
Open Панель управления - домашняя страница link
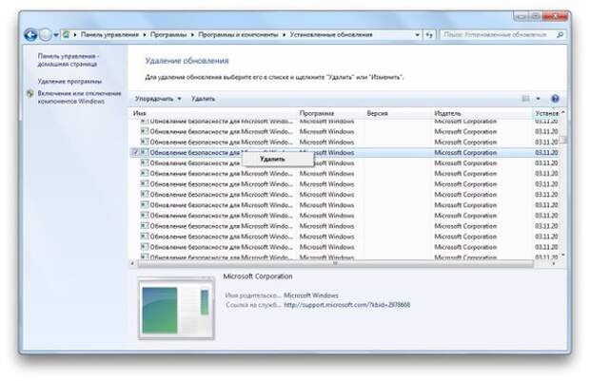tap(68, 60)
